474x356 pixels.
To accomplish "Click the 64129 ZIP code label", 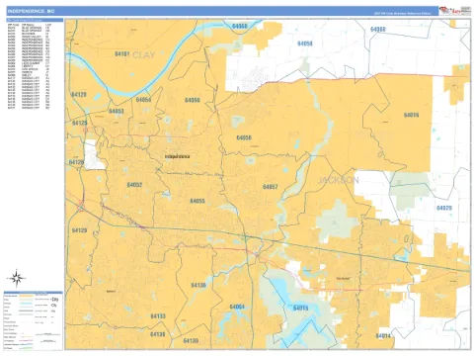I will (x=79, y=230).
